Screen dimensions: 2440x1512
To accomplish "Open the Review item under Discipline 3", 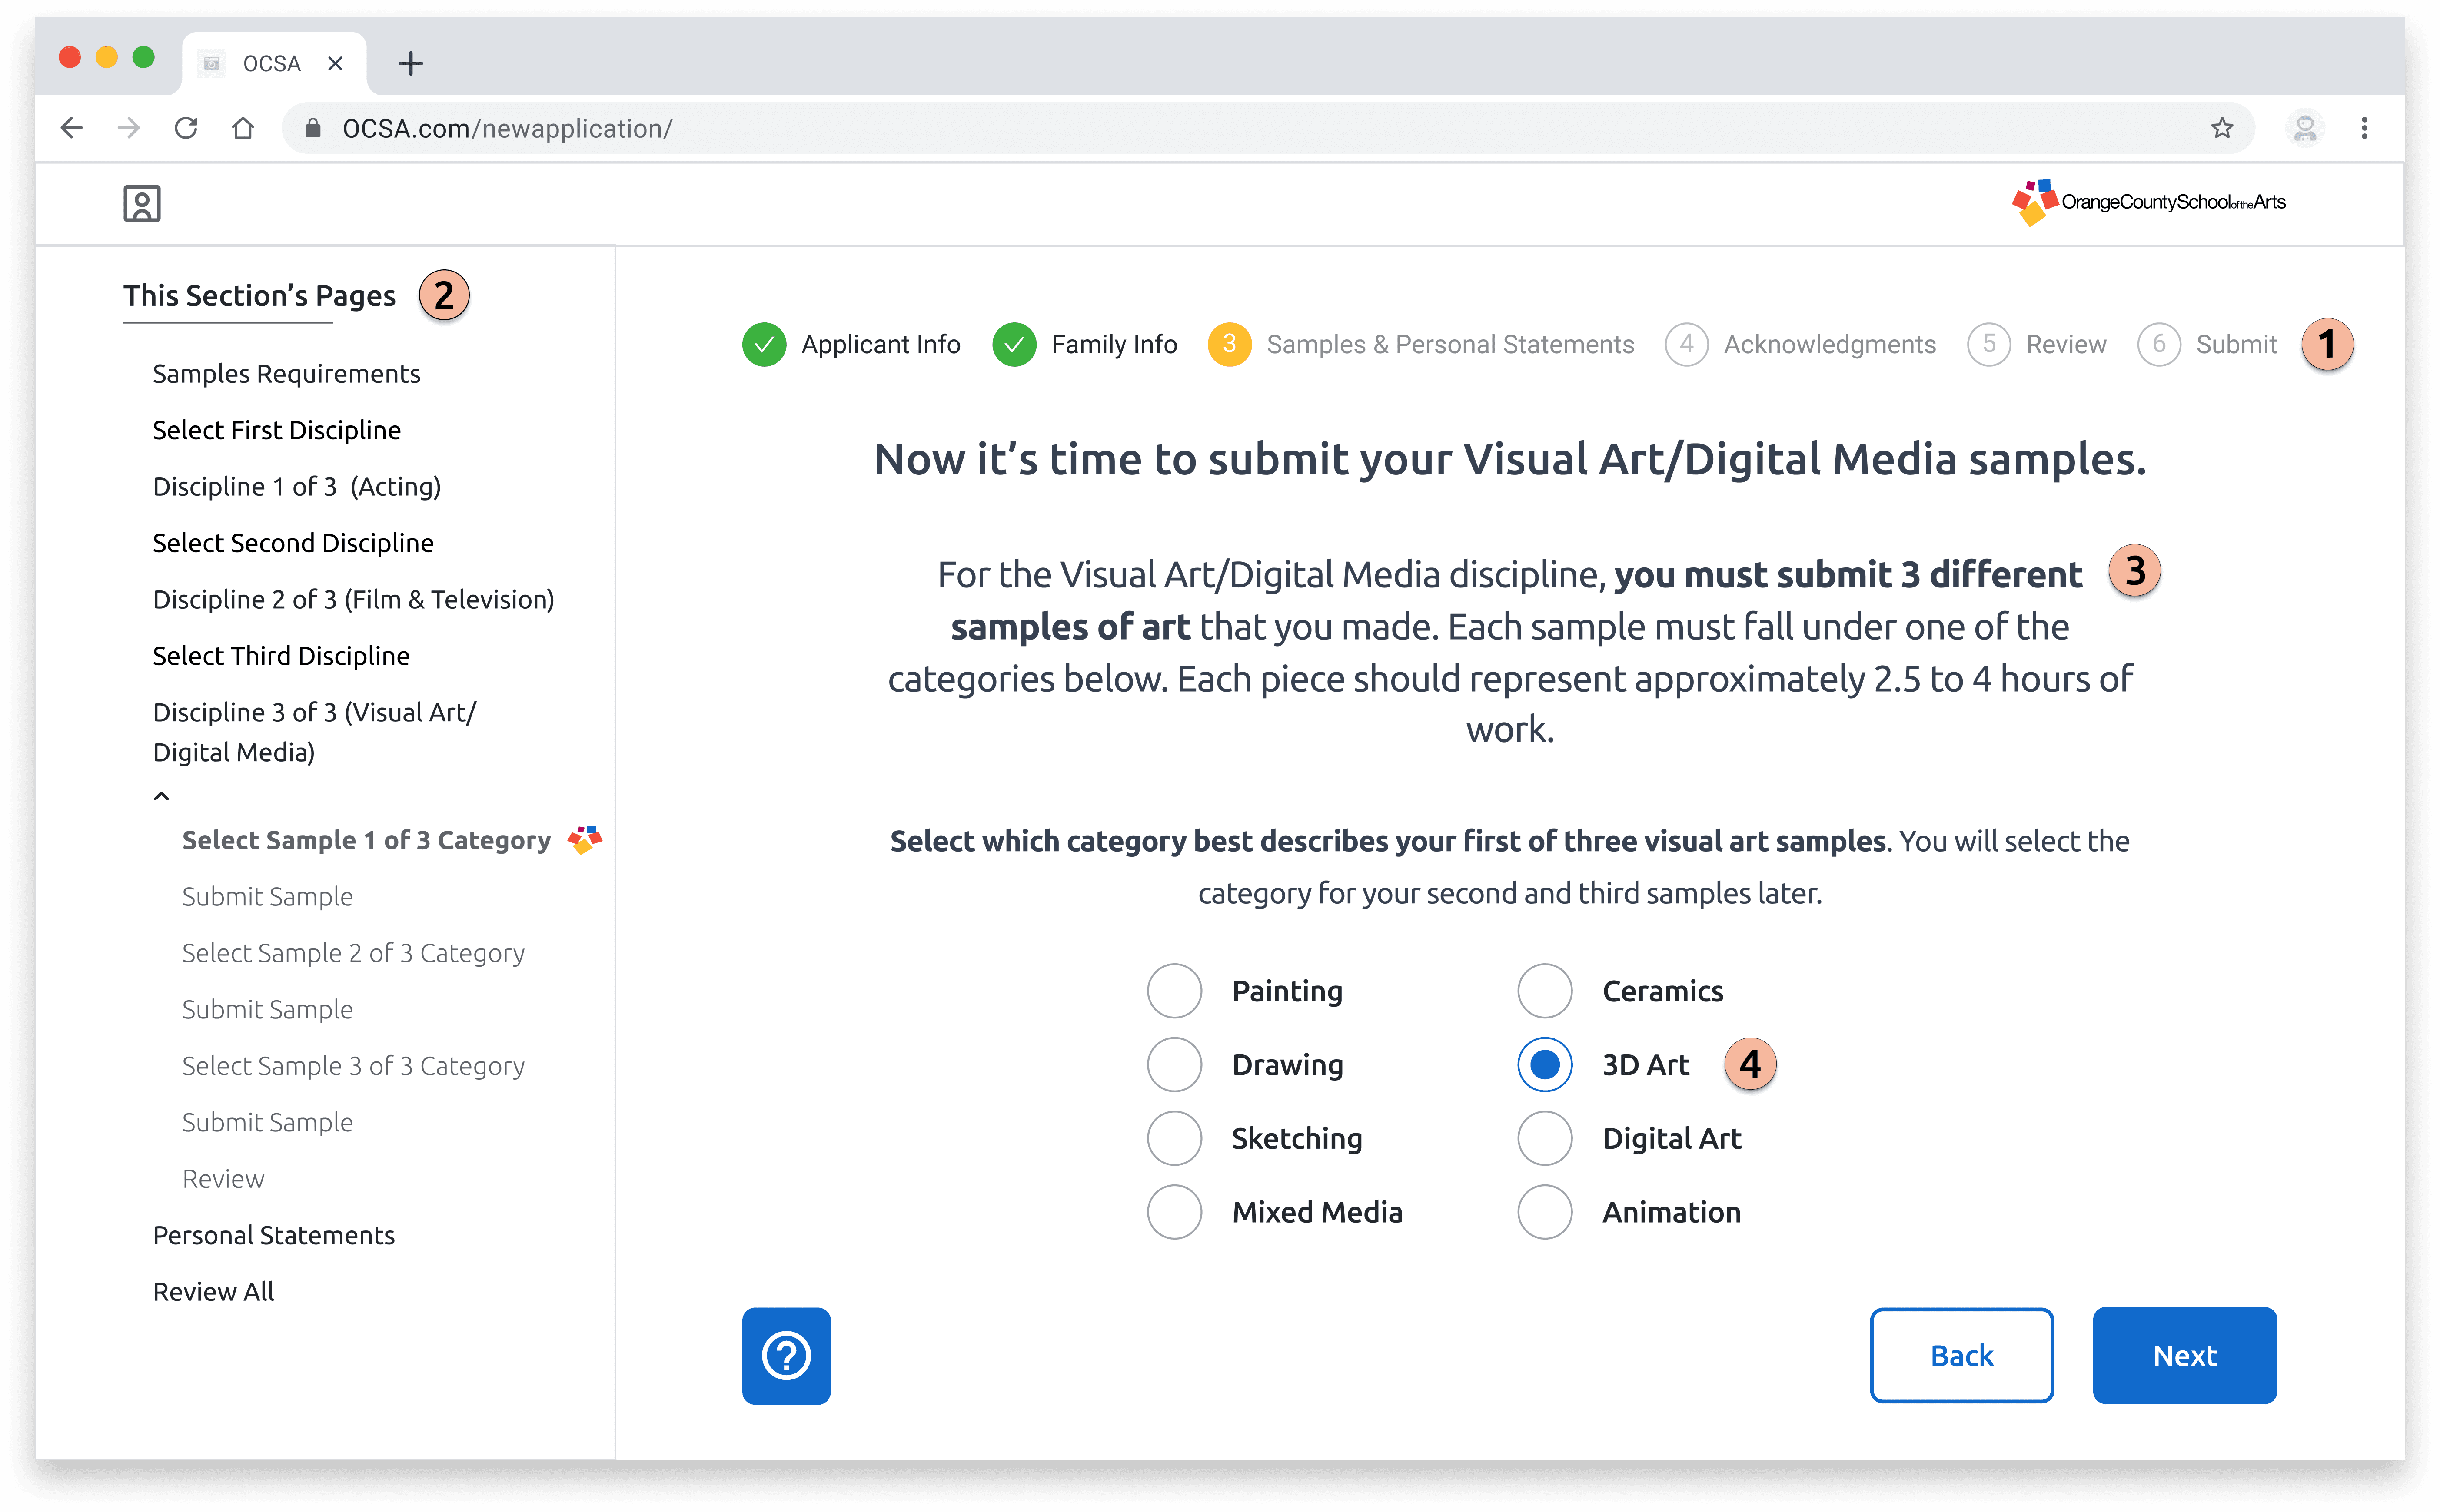I will pos(223,1179).
